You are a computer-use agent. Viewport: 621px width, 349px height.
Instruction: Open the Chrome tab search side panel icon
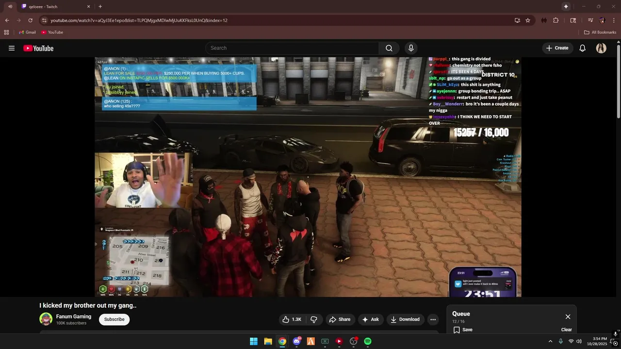573,20
